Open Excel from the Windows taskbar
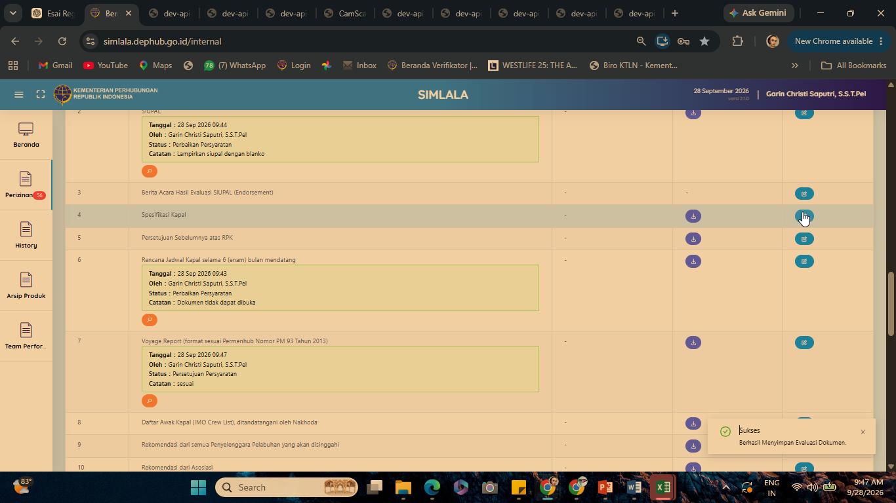896x503 pixels. pyautogui.click(x=662, y=487)
